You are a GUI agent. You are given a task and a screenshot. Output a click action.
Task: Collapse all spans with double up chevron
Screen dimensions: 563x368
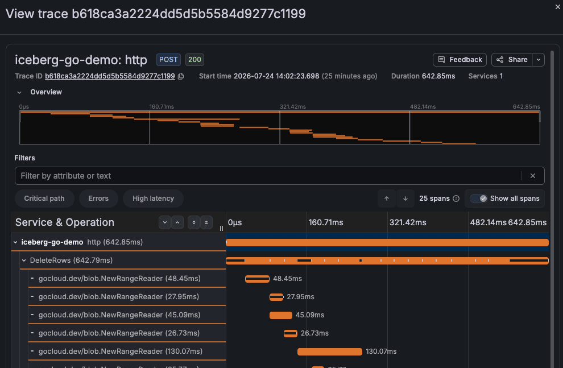pyautogui.click(x=206, y=222)
